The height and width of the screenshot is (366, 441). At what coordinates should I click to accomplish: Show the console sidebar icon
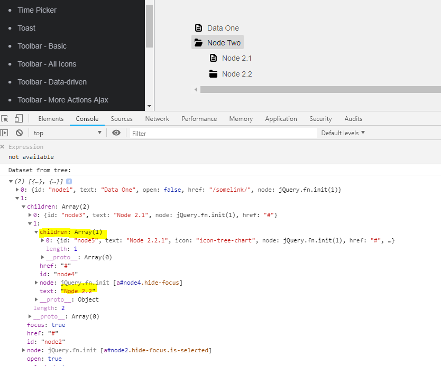tap(4, 133)
